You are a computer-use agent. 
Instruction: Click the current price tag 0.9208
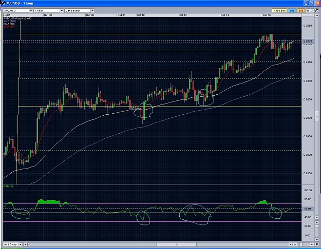click(x=308, y=41)
